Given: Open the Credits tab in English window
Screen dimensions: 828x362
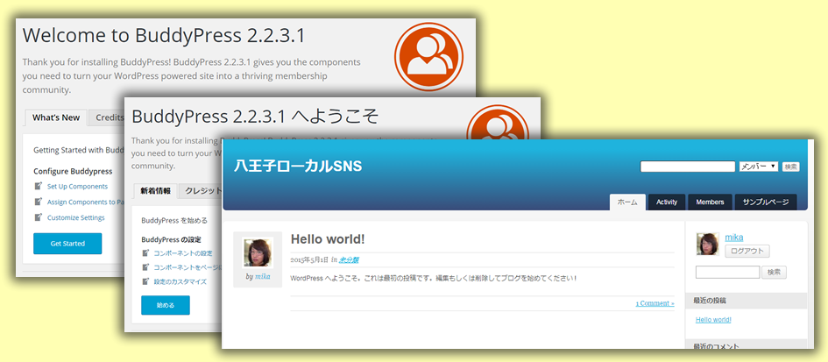Looking at the screenshot, I should coord(107,117).
